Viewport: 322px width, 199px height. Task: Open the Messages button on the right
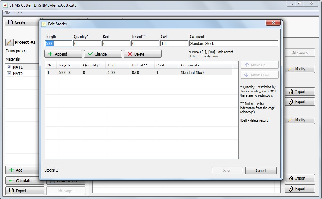coord(299,53)
